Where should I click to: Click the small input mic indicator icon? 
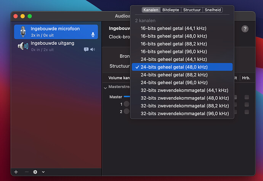click(x=93, y=35)
